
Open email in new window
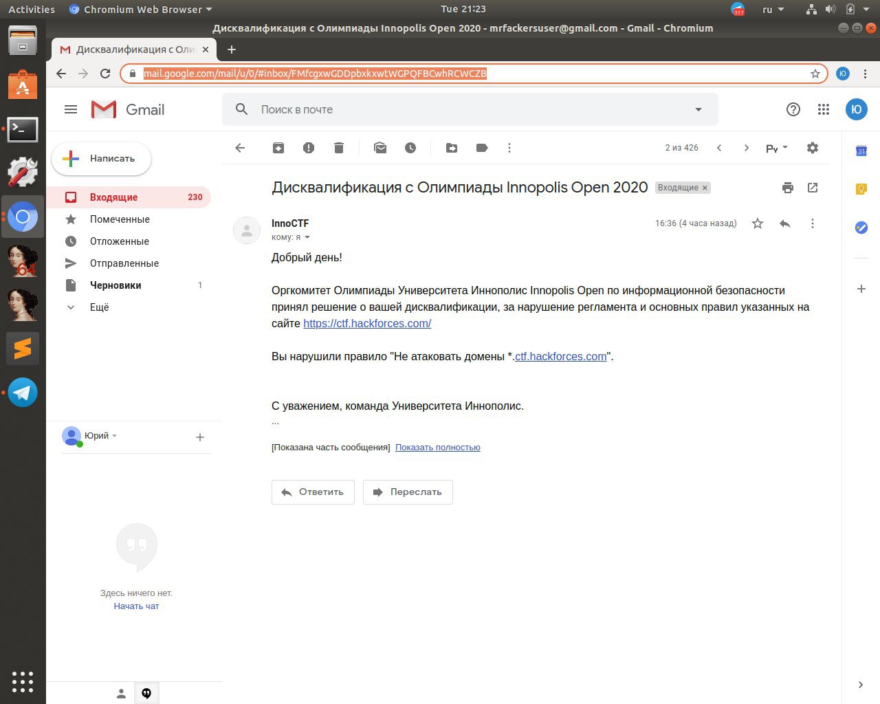point(813,188)
